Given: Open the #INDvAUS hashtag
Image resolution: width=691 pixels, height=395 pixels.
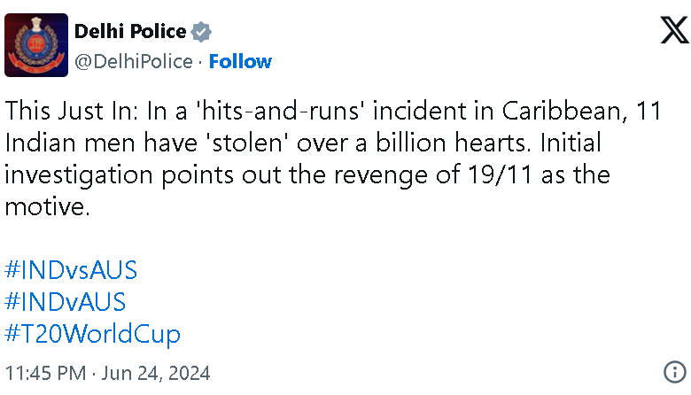Looking at the screenshot, I should tap(66, 302).
